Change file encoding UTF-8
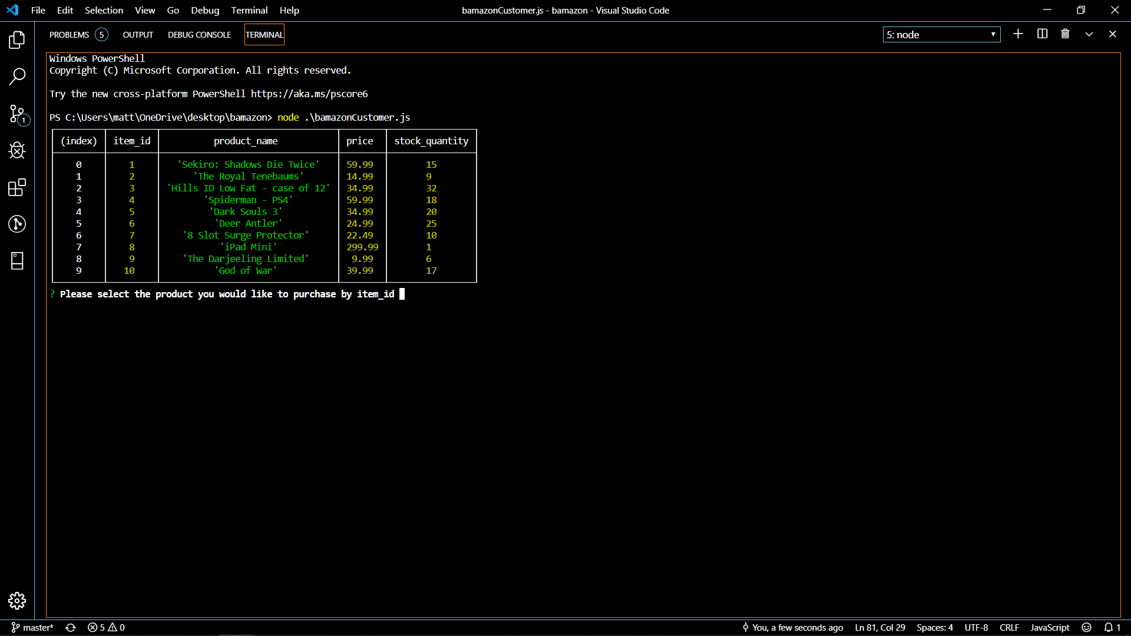The height and width of the screenshot is (636, 1131). click(x=976, y=628)
